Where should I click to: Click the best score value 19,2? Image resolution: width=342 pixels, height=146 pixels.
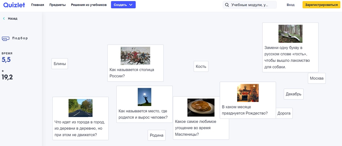pyautogui.click(x=7, y=77)
